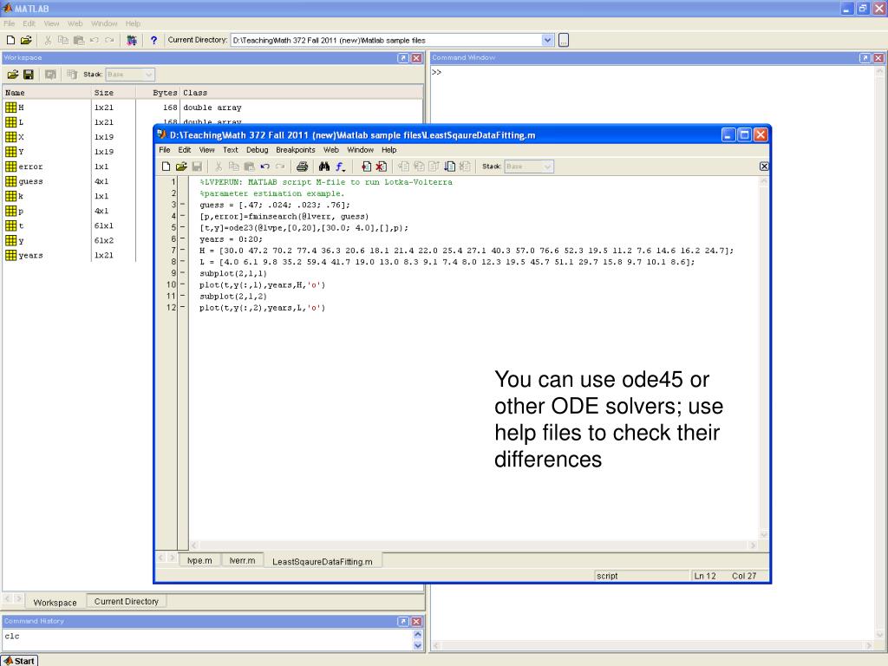
Task: Print the file with printer icon
Action: point(303,166)
